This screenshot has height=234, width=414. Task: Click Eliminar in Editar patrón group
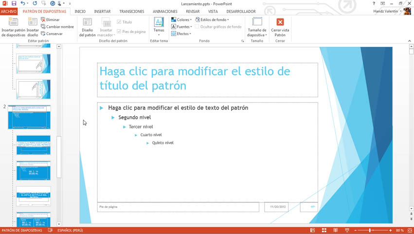50,20
